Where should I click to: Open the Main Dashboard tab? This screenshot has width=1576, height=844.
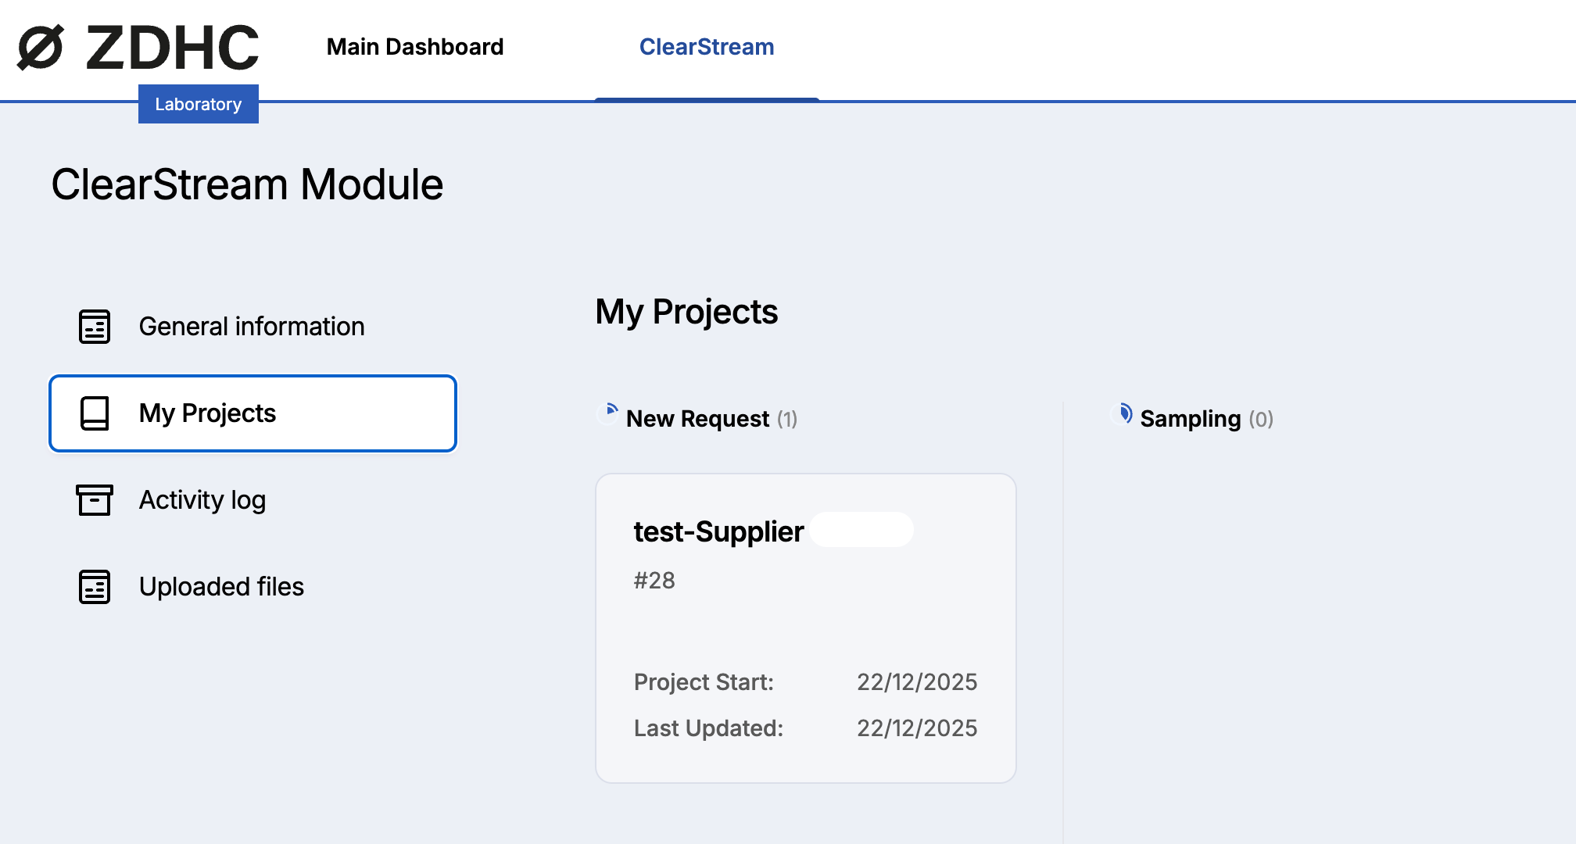[x=415, y=47]
